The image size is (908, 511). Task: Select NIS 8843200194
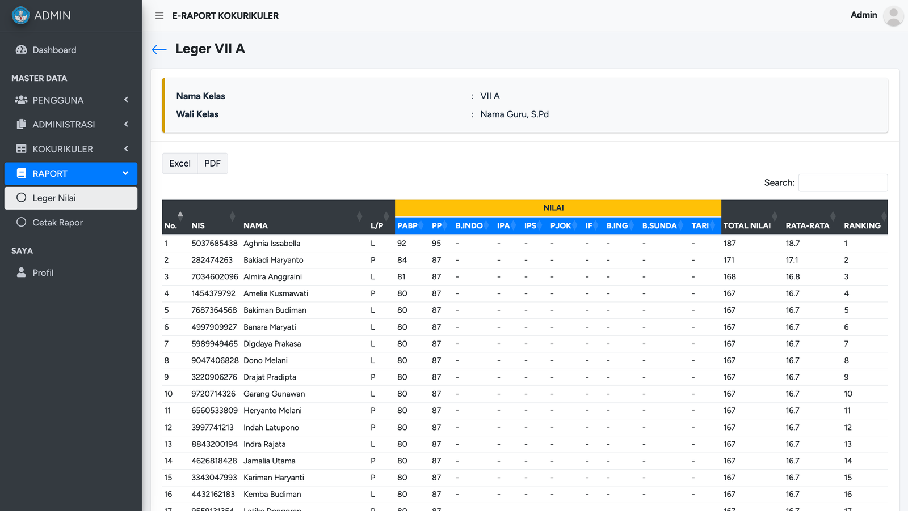pyautogui.click(x=215, y=444)
